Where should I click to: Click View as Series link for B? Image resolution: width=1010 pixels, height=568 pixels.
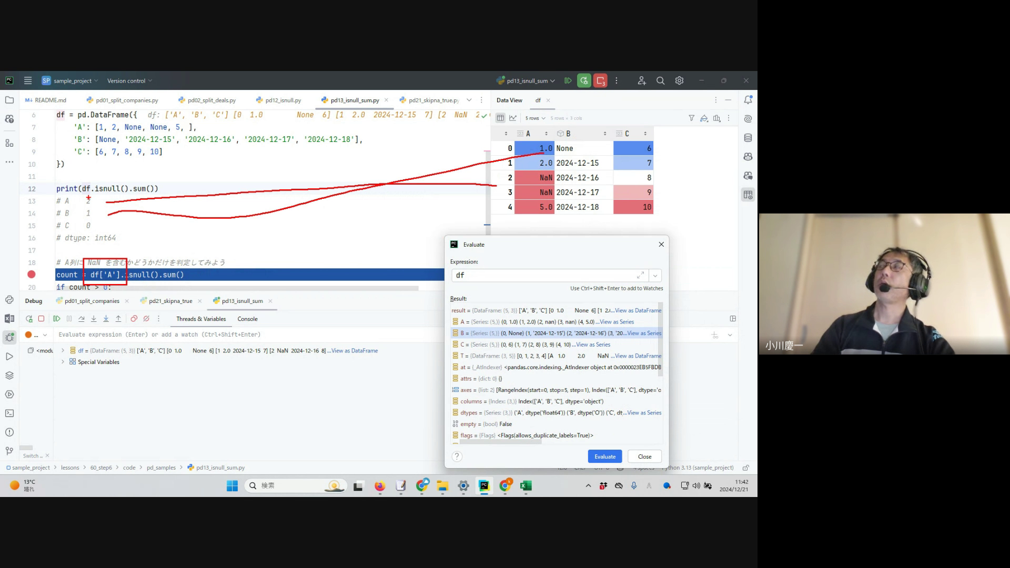pos(644,333)
